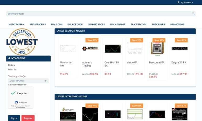Click the user icon beside My Account
This screenshot has height=121, width=202.
pyautogui.click(x=179, y=2)
